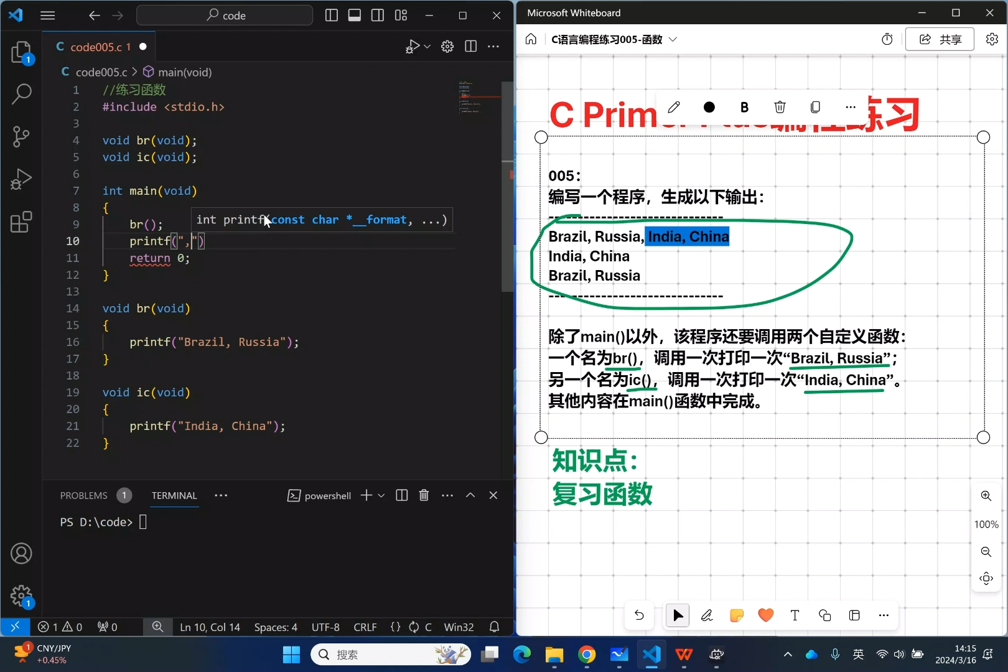
Task: Open VS Code notifications bell
Action: pos(495,627)
